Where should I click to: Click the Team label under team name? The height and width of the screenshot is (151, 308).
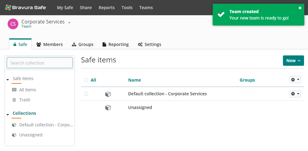[26, 26]
